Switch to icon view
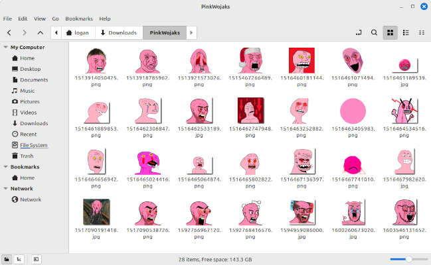The image size is (431, 265). coord(390,32)
